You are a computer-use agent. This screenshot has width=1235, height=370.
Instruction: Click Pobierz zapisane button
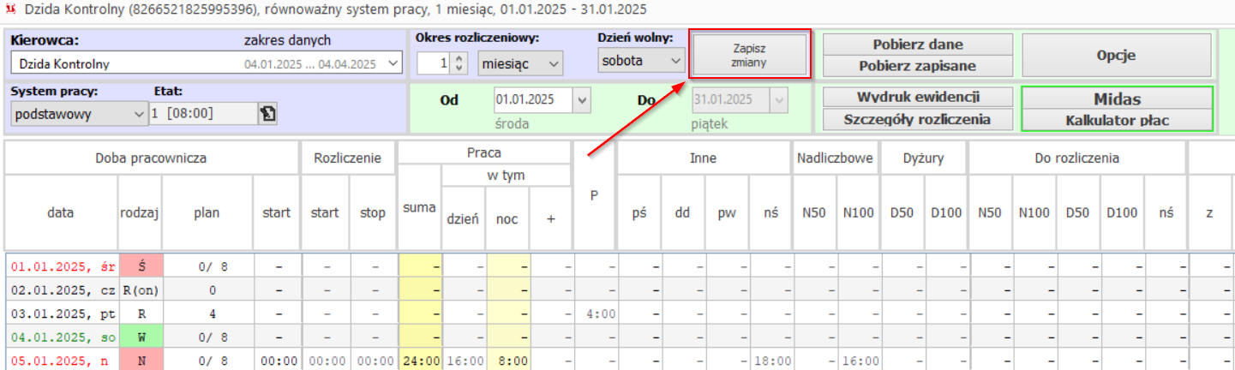click(918, 66)
